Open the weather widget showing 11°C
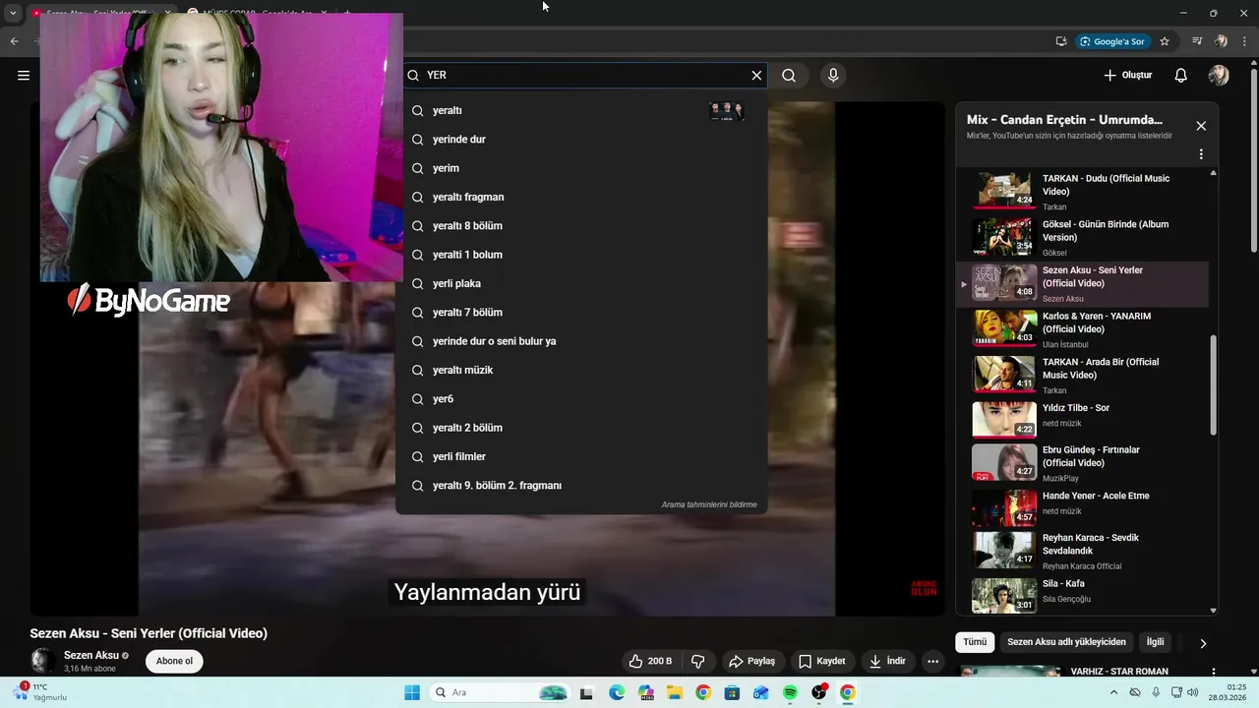The image size is (1259, 708). tap(41, 692)
